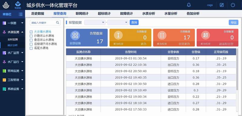Switch to the 联网统计 tab
The width and height of the screenshot is (242, 116).
point(82,14)
